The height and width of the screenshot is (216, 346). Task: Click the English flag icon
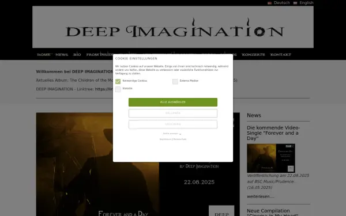295,3
